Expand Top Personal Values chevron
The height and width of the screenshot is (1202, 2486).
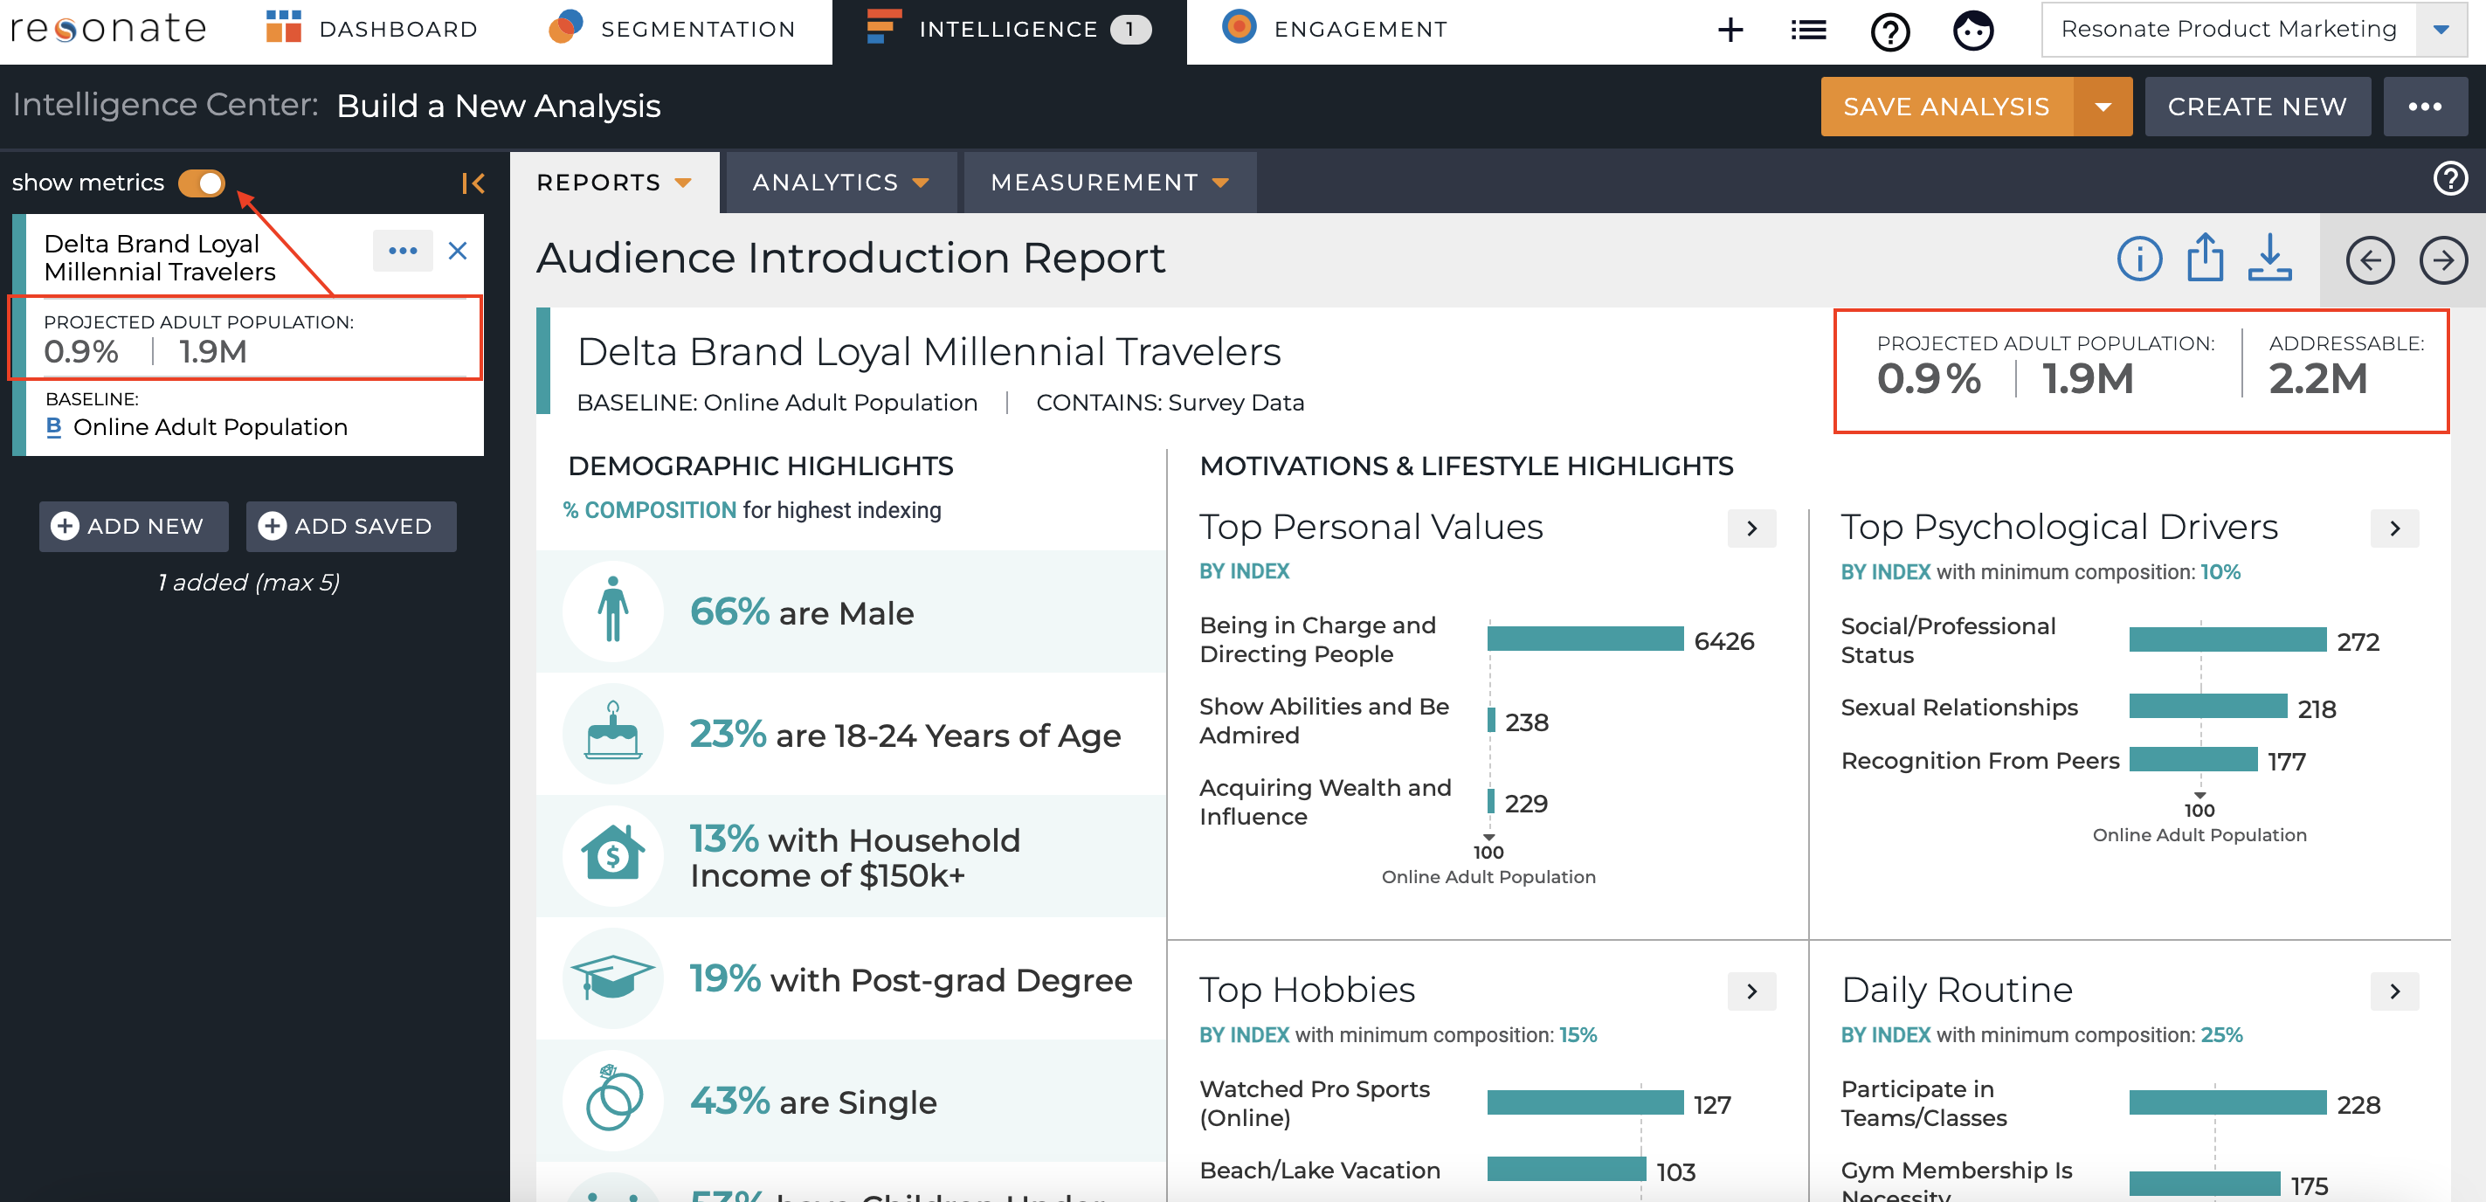(1751, 528)
